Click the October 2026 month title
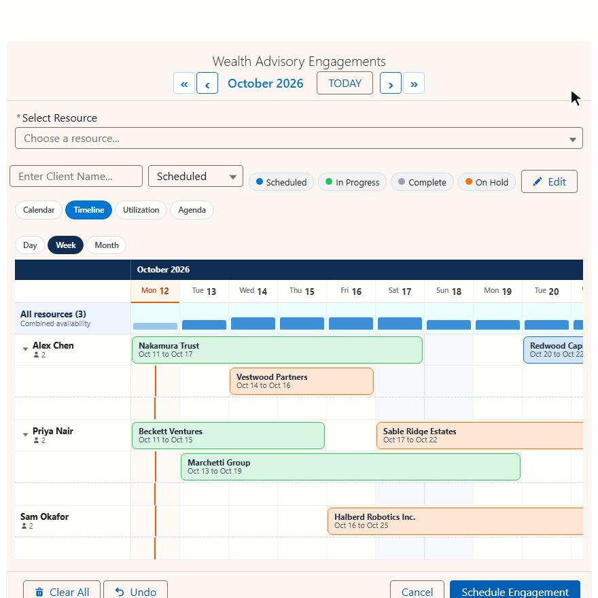Image resolution: width=598 pixels, height=598 pixels. point(266,84)
